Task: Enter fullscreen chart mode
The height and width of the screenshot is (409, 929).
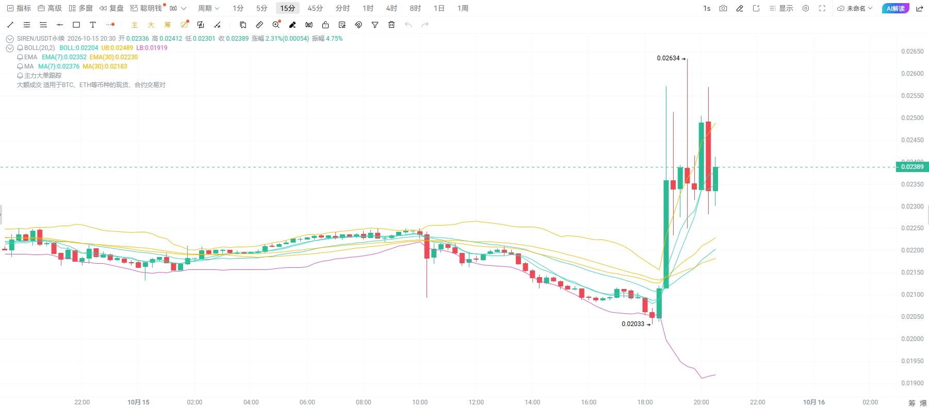Action: 822,8
